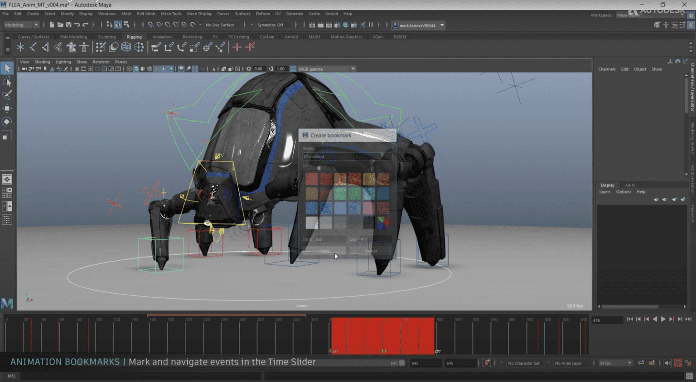Click the RFootPlant name input field

(x=347, y=156)
